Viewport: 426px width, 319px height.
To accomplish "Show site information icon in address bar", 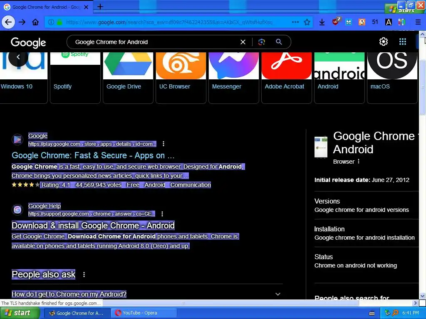I will (x=51, y=22).
